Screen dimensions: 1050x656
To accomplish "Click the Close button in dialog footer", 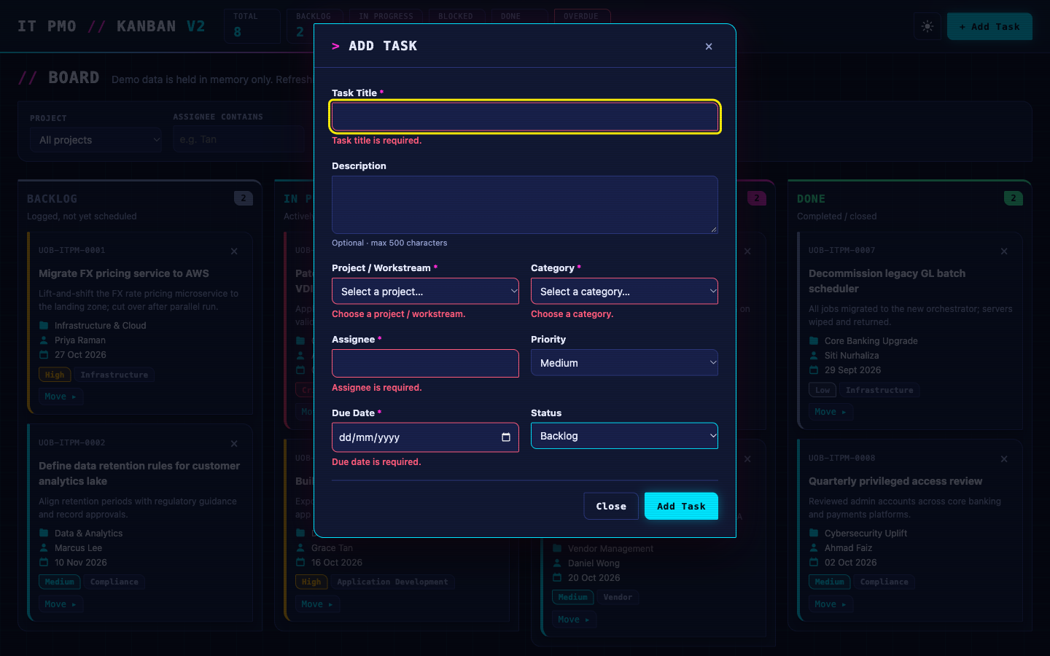I will (611, 506).
